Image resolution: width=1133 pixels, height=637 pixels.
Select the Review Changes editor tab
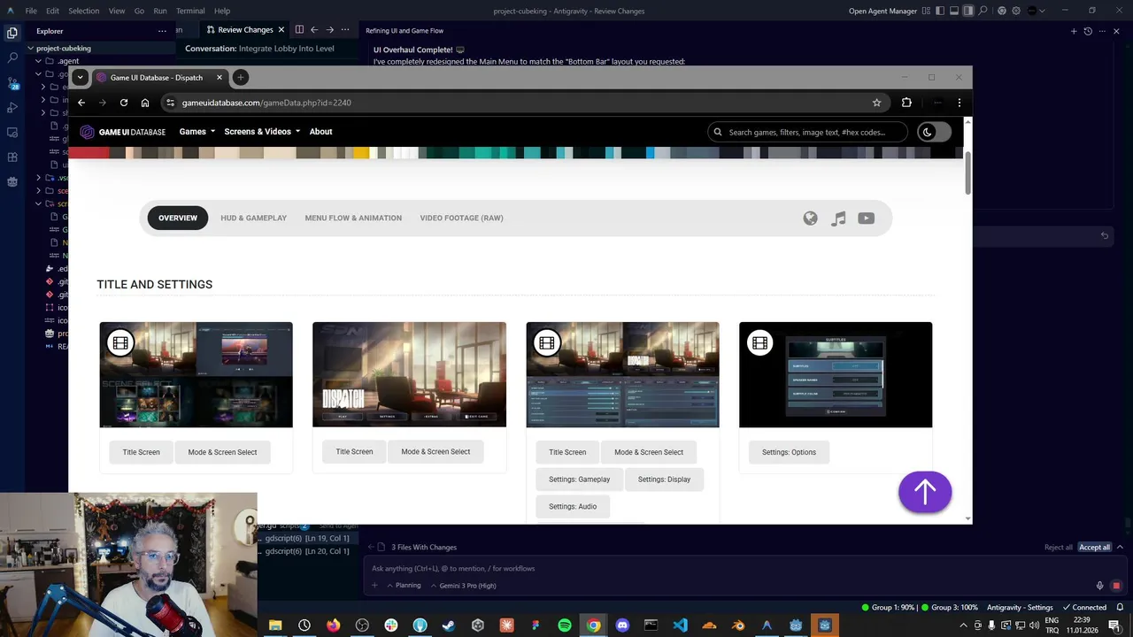click(x=245, y=30)
